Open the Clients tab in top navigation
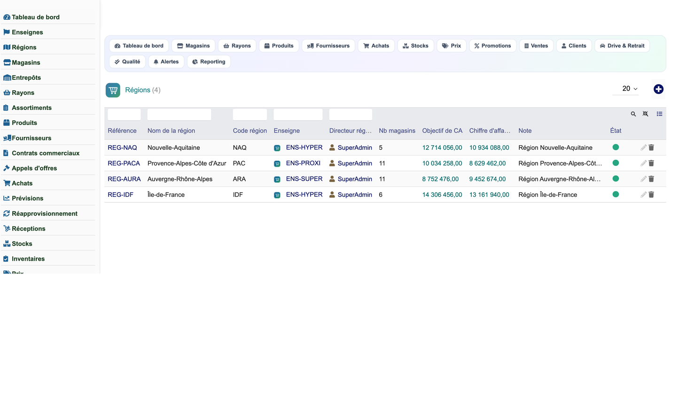679x420 pixels. click(574, 46)
